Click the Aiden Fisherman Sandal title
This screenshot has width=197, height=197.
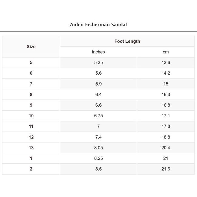98,25
